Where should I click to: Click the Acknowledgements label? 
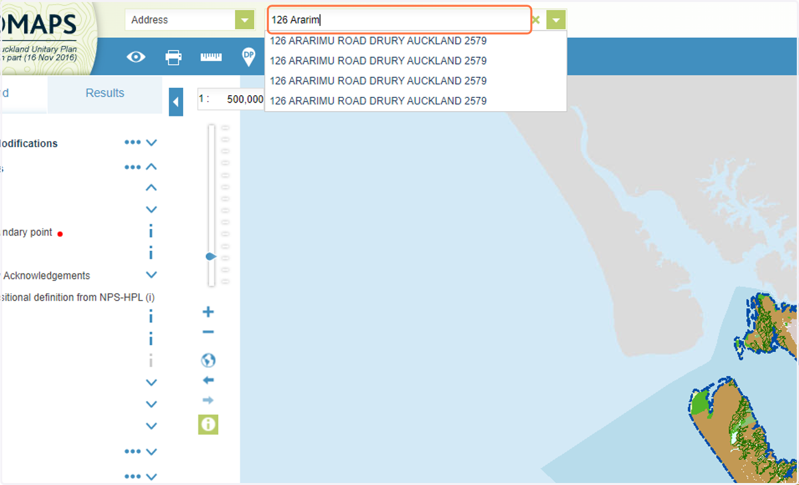(x=47, y=275)
